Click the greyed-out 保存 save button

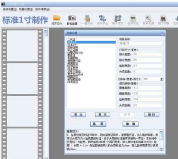tap(127, 115)
